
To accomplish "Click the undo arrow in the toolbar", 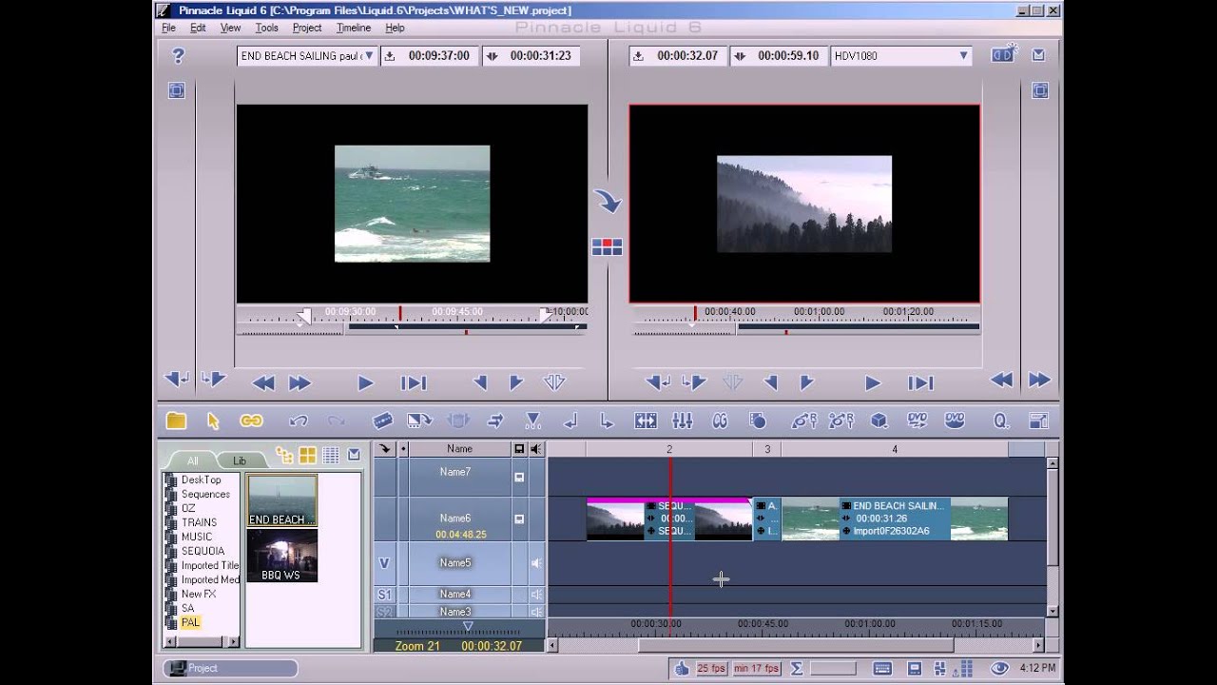I will tap(298, 421).
